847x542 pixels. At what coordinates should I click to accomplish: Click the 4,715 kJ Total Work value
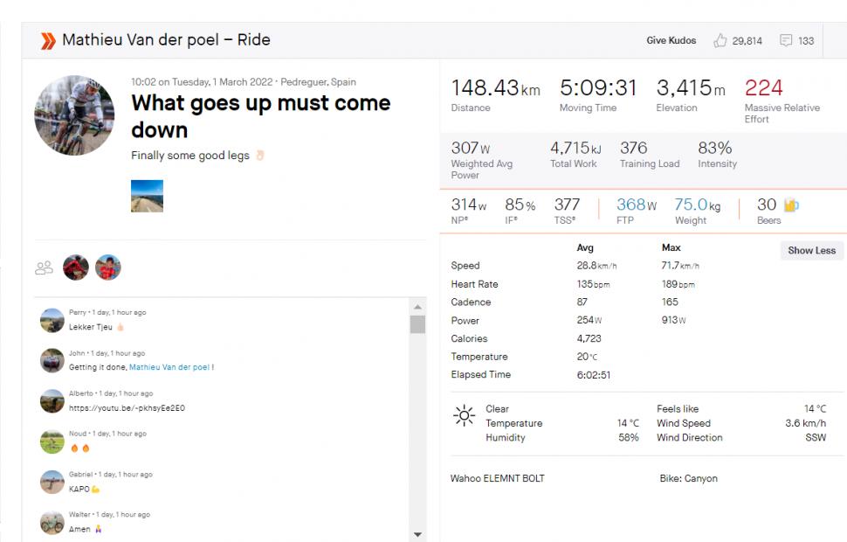click(x=575, y=148)
